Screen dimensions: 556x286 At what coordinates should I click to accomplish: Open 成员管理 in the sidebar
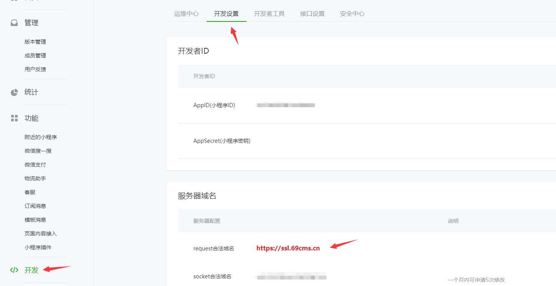35,56
